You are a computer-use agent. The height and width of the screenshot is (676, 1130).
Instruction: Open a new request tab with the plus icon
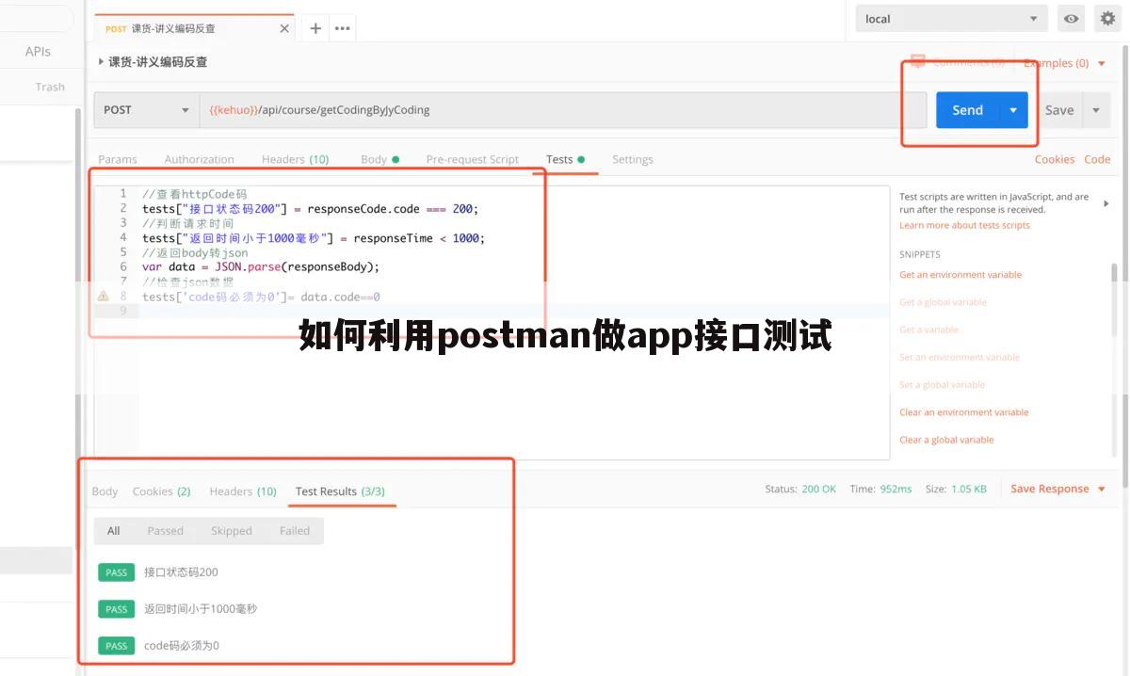[315, 28]
